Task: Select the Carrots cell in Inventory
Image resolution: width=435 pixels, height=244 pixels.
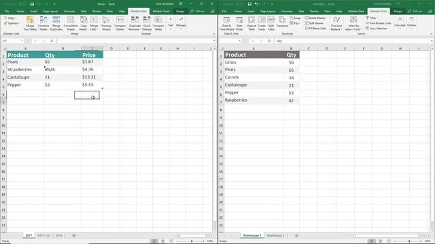Action: coord(254,77)
